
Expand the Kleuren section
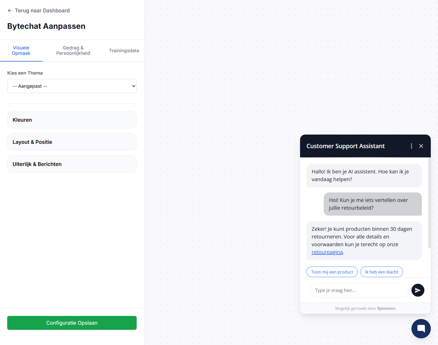(72, 120)
